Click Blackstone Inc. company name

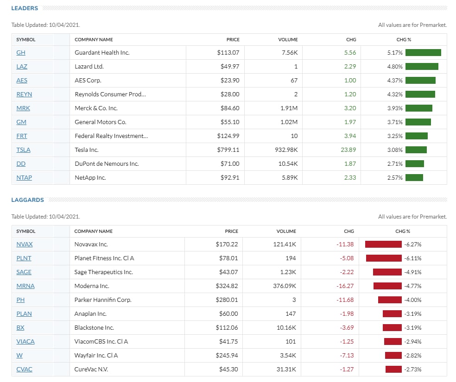(94, 328)
